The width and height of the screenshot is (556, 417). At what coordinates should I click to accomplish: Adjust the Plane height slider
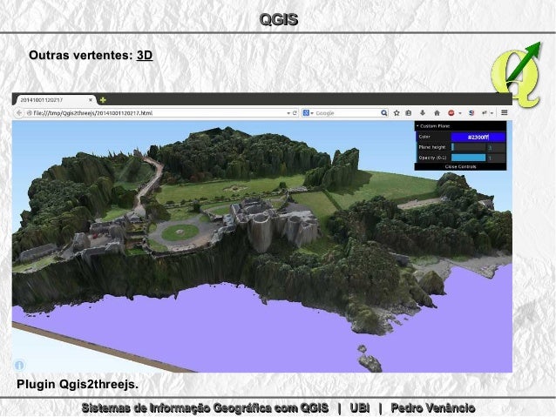[x=468, y=147]
